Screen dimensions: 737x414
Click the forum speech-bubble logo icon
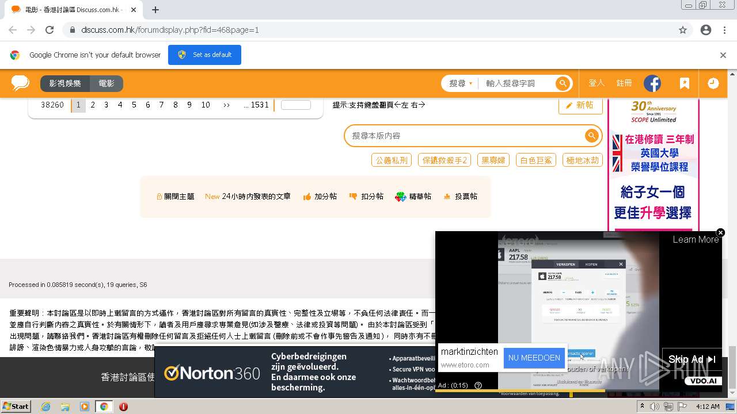20,83
